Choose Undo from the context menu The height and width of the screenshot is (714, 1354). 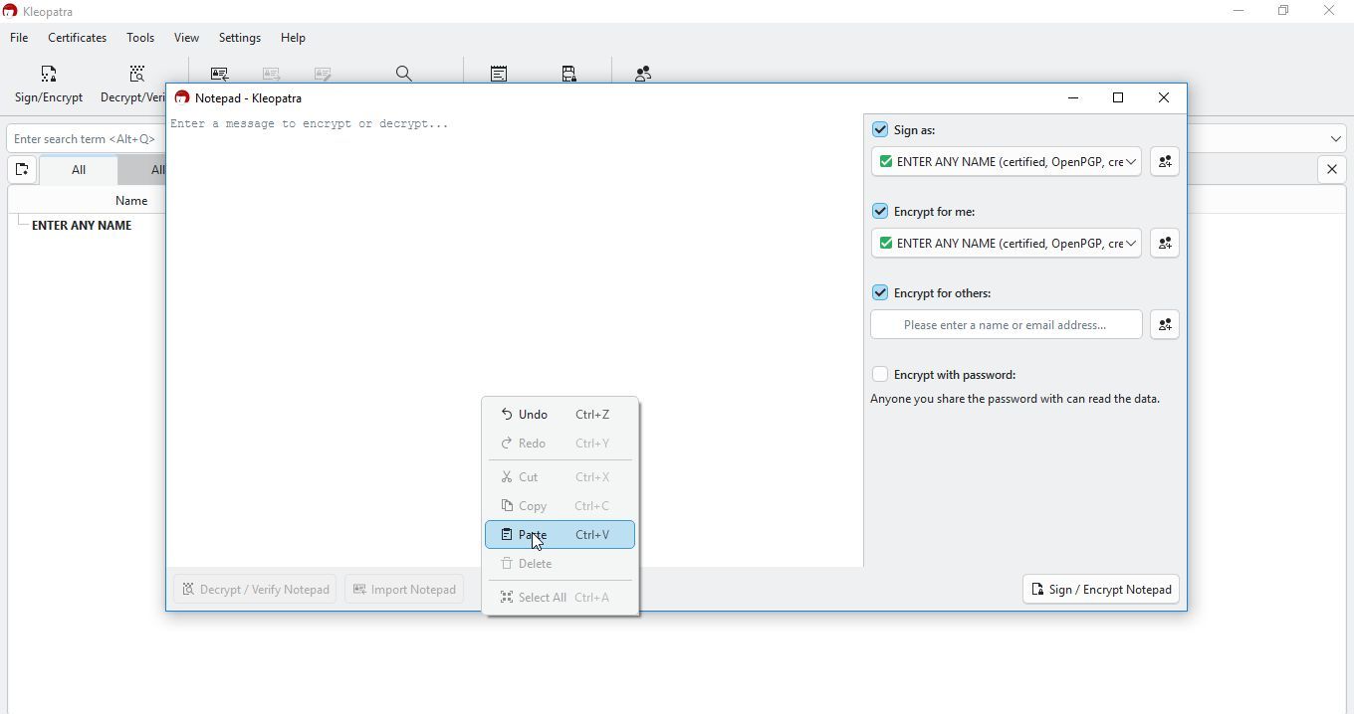560,415
